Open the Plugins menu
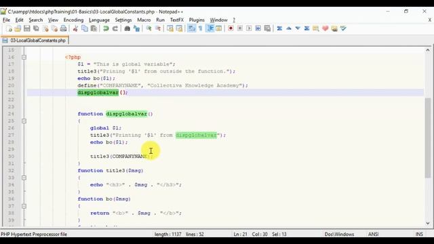This screenshot has height=244, width=434. [x=197, y=20]
